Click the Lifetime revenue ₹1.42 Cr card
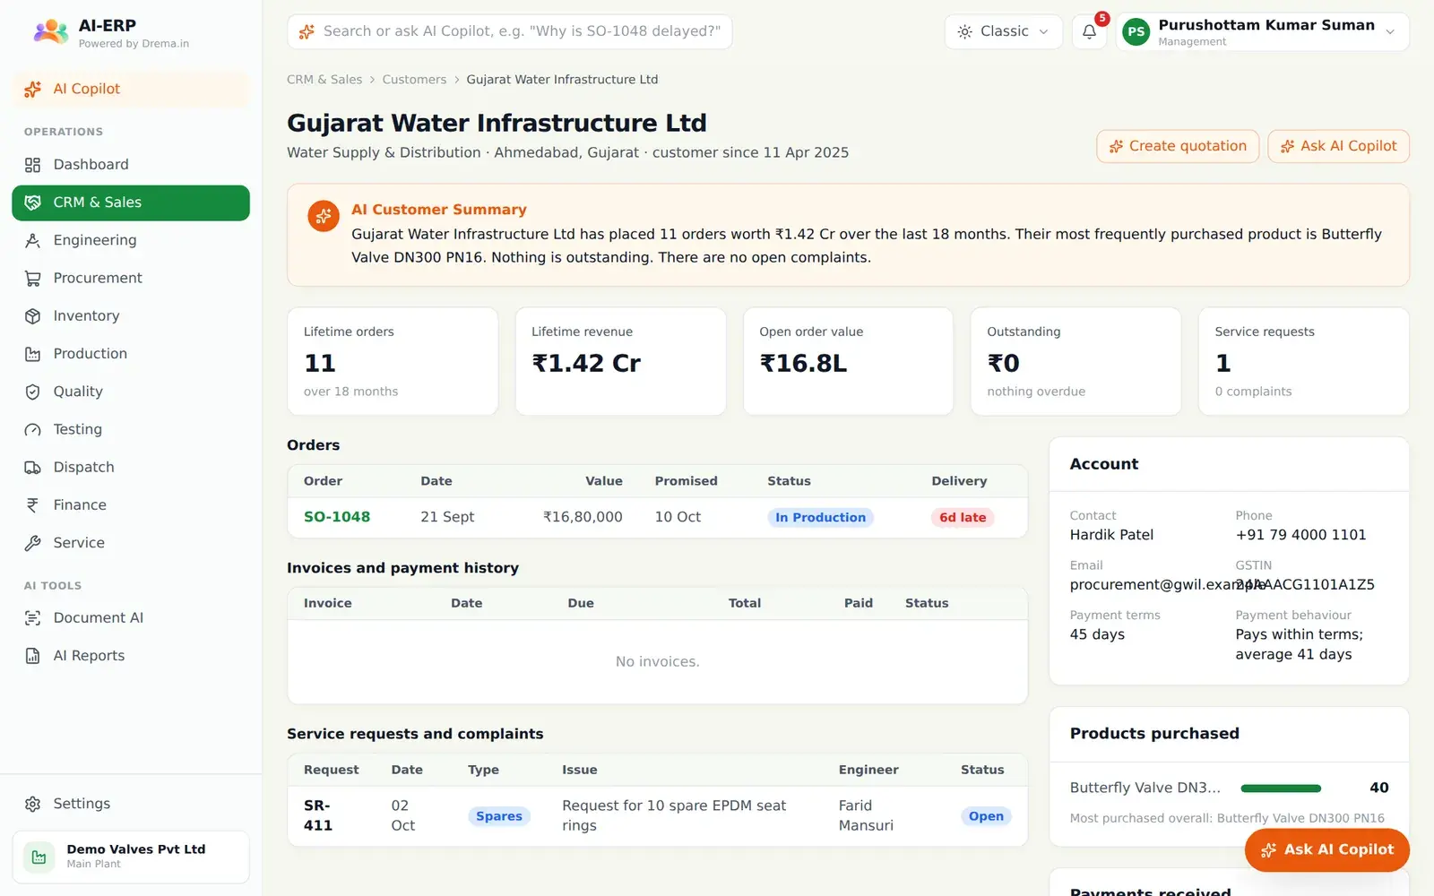This screenshot has width=1434, height=896. click(x=620, y=361)
